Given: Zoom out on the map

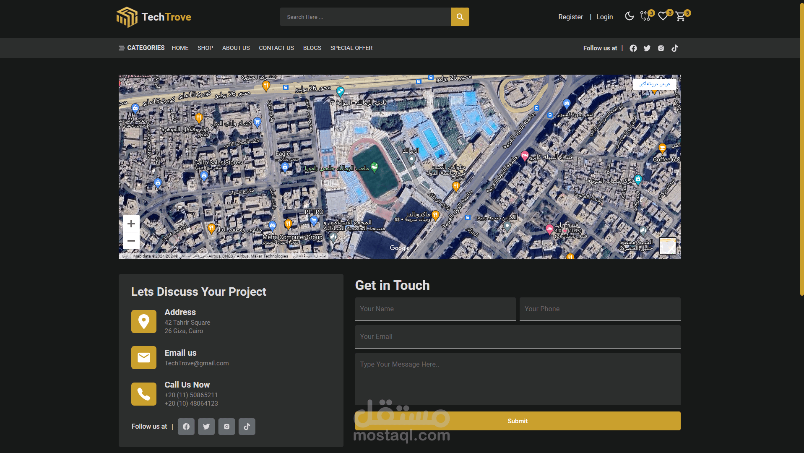Looking at the screenshot, I should 131,241.
